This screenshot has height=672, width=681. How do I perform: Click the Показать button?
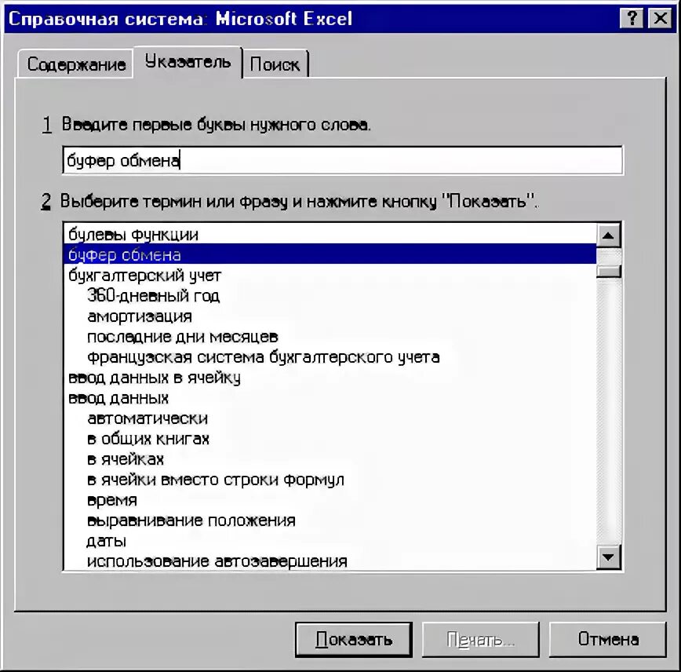[354, 639]
